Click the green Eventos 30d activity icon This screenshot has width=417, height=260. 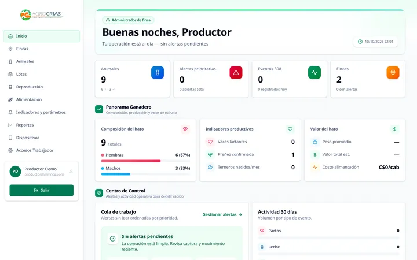point(314,73)
